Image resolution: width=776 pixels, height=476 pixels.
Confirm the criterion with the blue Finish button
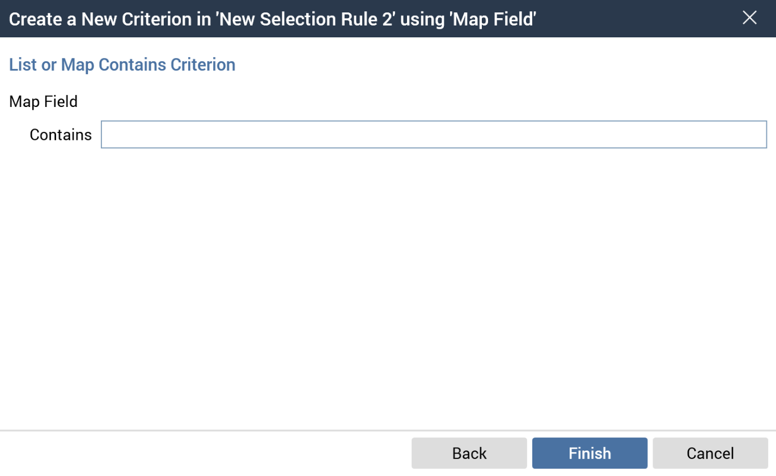590,453
